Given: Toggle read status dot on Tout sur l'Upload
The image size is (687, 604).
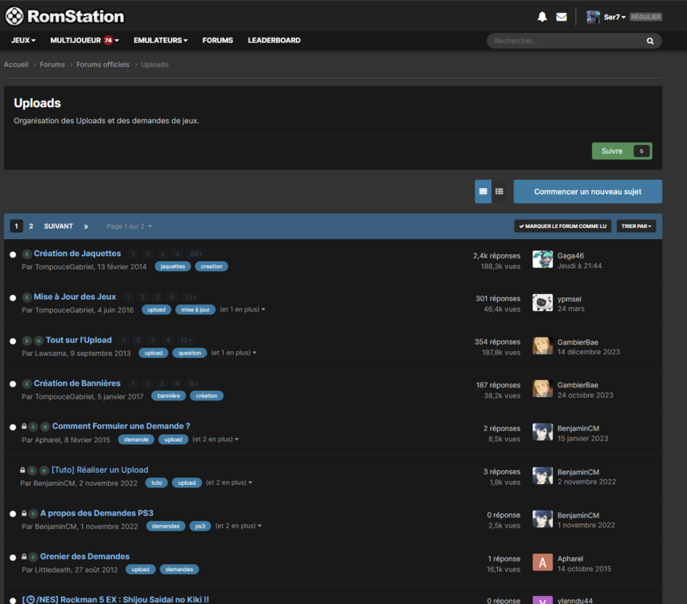Looking at the screenshot, I should (13, 341).
